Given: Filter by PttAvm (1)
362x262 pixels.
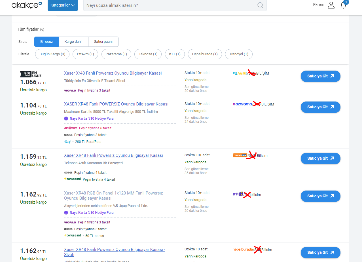Looking at the screenshot, I should (x=85, y=54).
